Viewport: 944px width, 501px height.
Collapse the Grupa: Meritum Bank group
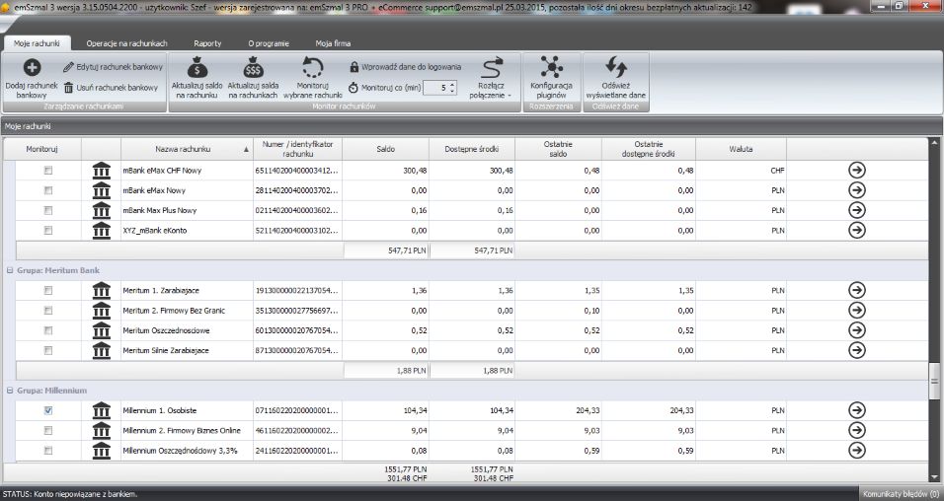click(x=10, y=270)
